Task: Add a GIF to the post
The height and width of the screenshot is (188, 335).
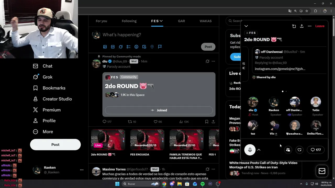Action: 113,47
